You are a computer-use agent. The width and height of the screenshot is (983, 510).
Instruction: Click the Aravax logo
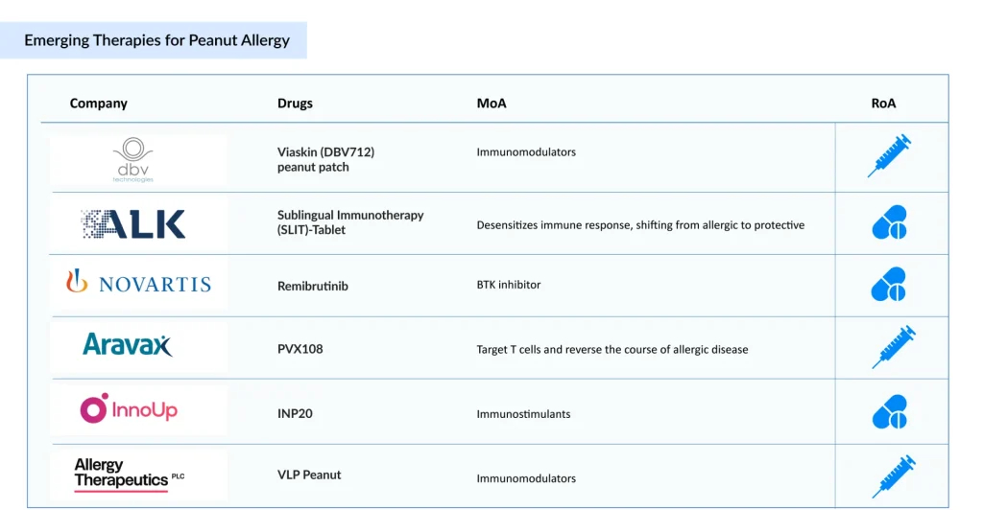tap(128, 345)
